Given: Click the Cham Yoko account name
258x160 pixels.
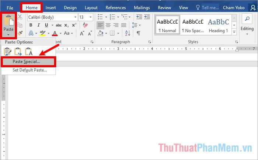Looking at the screenshot, I should pyautogui.click(x=234, y=8).
